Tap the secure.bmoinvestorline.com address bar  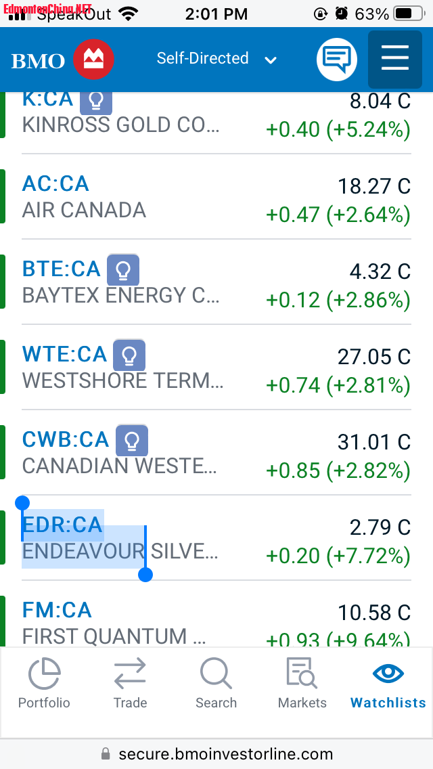(x=216, y=754)
